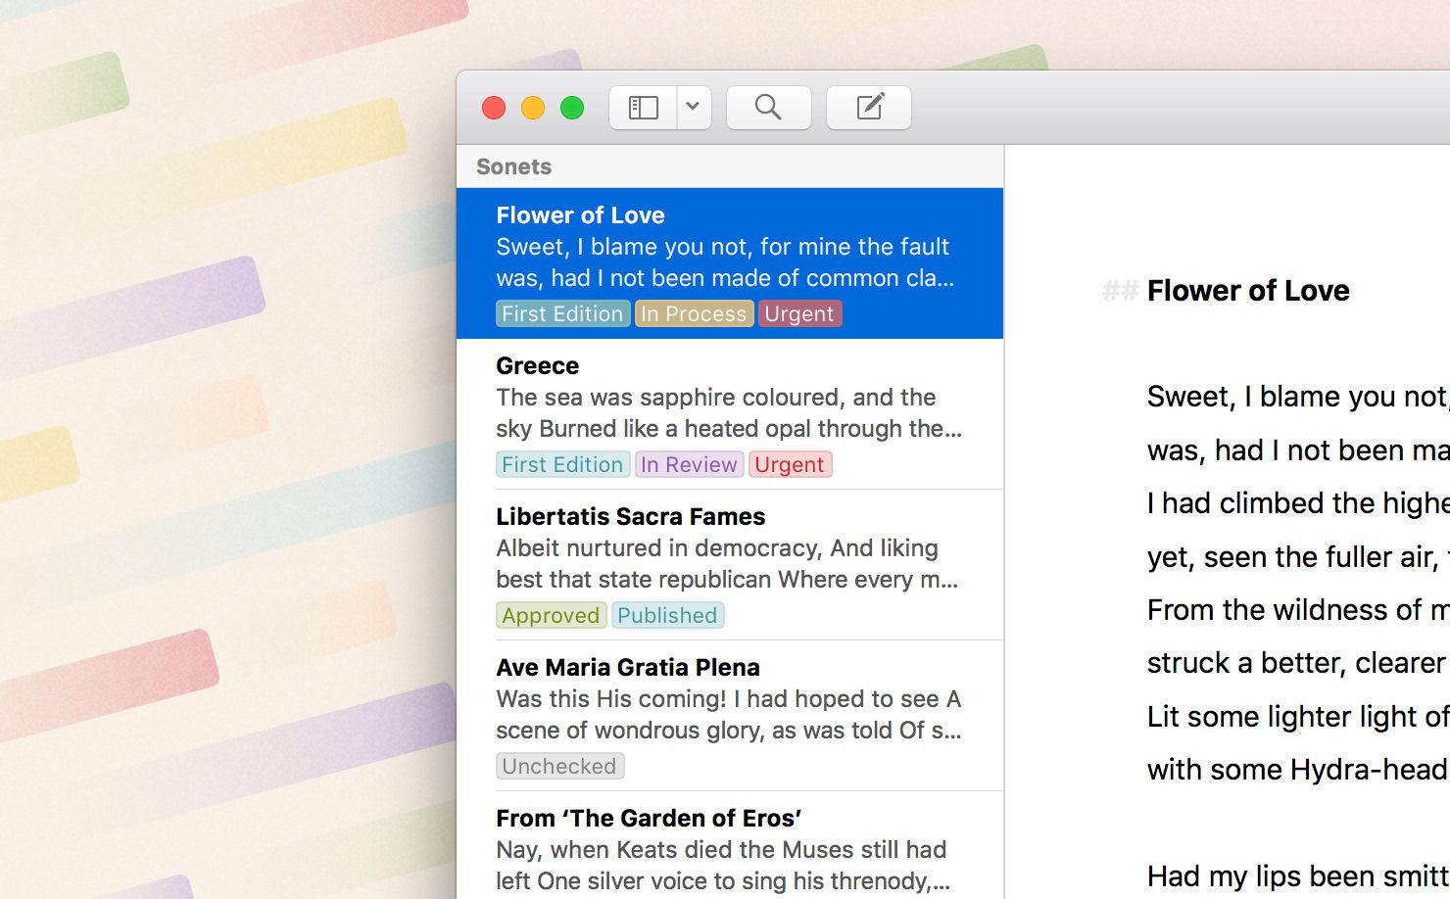The height and width of the screenshot is (899, 1450).
Task: Click the '##' heading marker beside Flower of Love
Action: [1119, 290]
